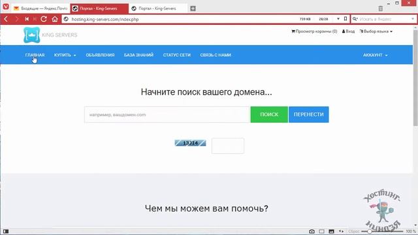Open the Просмотр корзины (0) cart link
This screenshot has height=235, width=418.
click(x=314, y=31)
